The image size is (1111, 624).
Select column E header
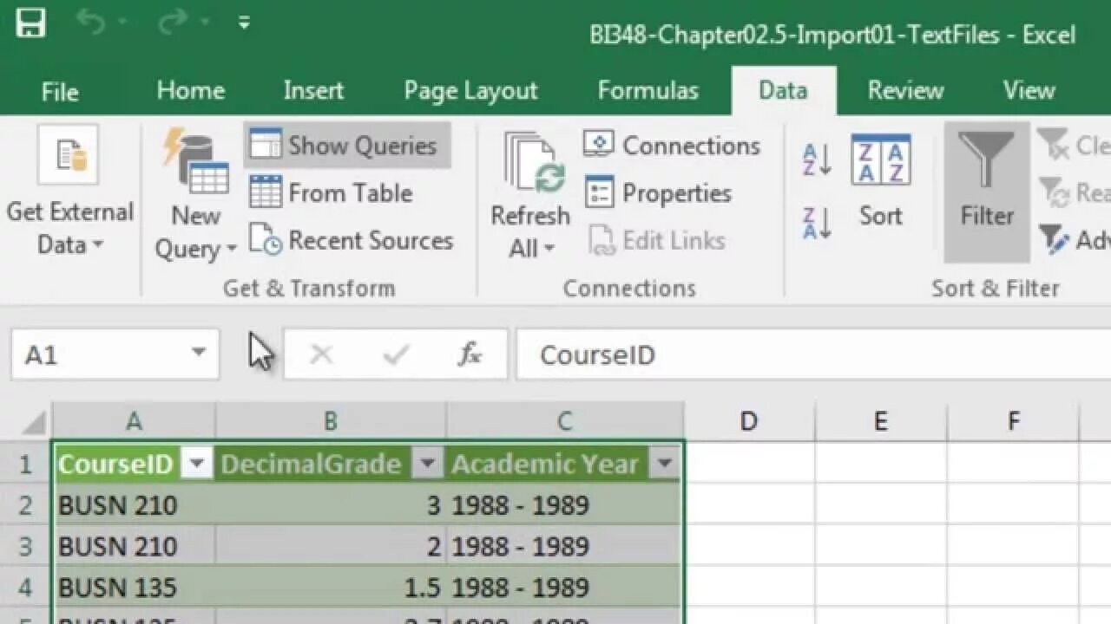tap(880, 421)
